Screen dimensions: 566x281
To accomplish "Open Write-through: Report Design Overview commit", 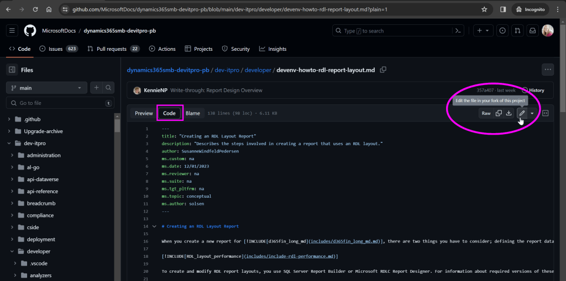I will point(216,90).
